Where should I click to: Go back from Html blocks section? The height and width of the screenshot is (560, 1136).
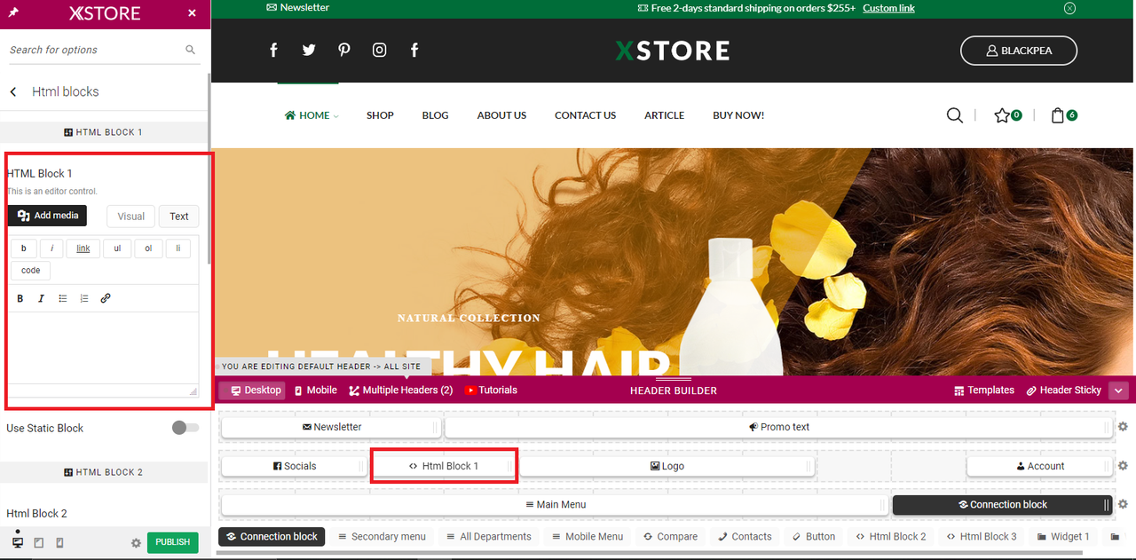[x=13, y=91]
